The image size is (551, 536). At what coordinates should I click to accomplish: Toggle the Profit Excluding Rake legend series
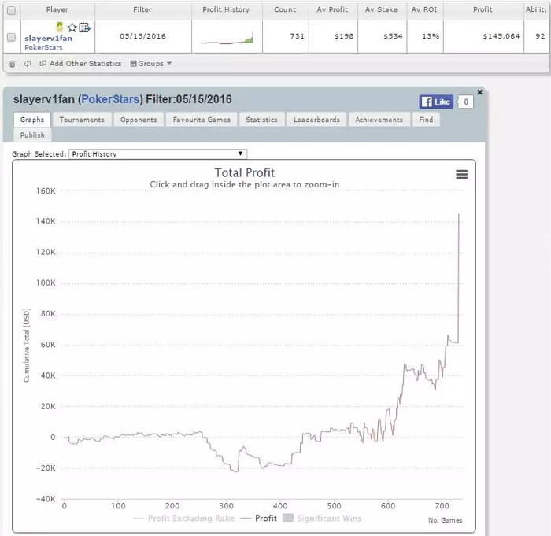[x=184, y=518]
